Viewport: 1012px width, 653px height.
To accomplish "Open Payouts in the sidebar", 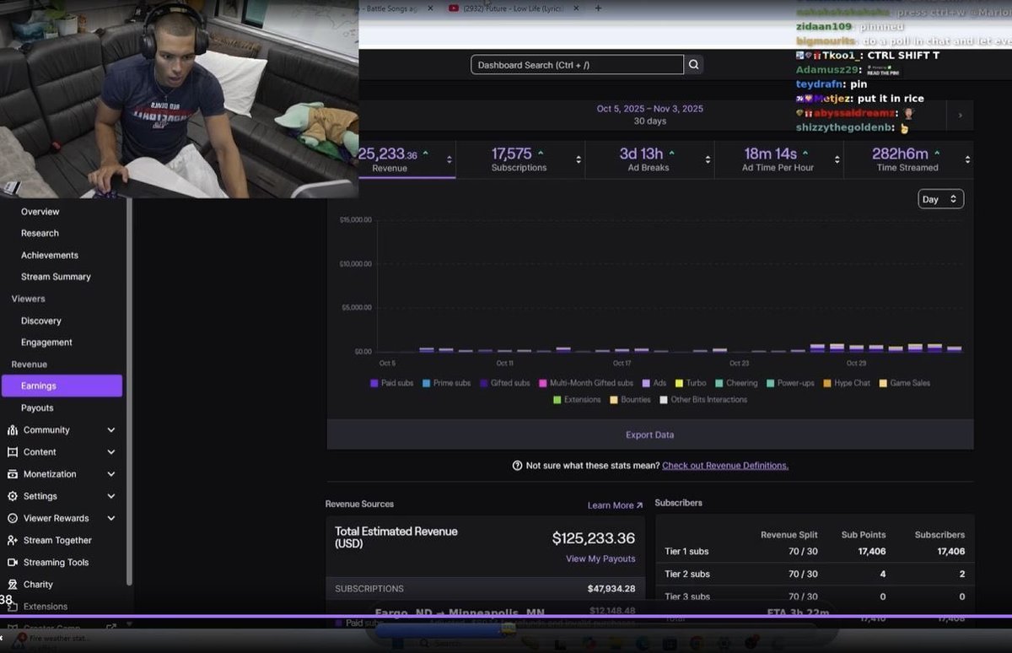I will [x=37, y=408].
